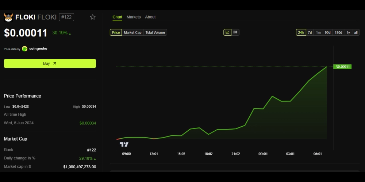This screenshot has height=182, width=365.
Task: Click the $0.00011 price label on chart
Action: [x=343, y=67]
